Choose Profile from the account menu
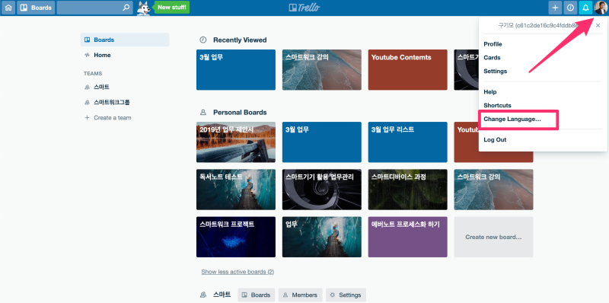The width and height of the screenshot is (609, 303). (x=493, y=44)
